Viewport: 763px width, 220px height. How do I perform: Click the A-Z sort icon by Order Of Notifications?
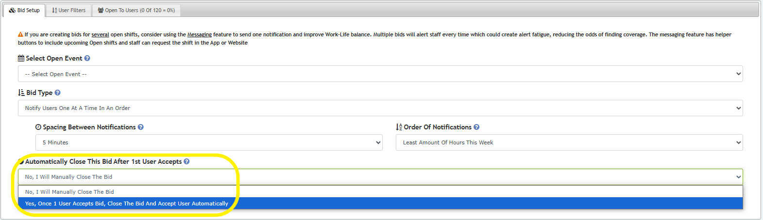pos(399,127)
